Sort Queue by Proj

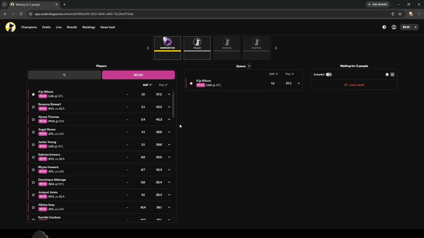290,74
